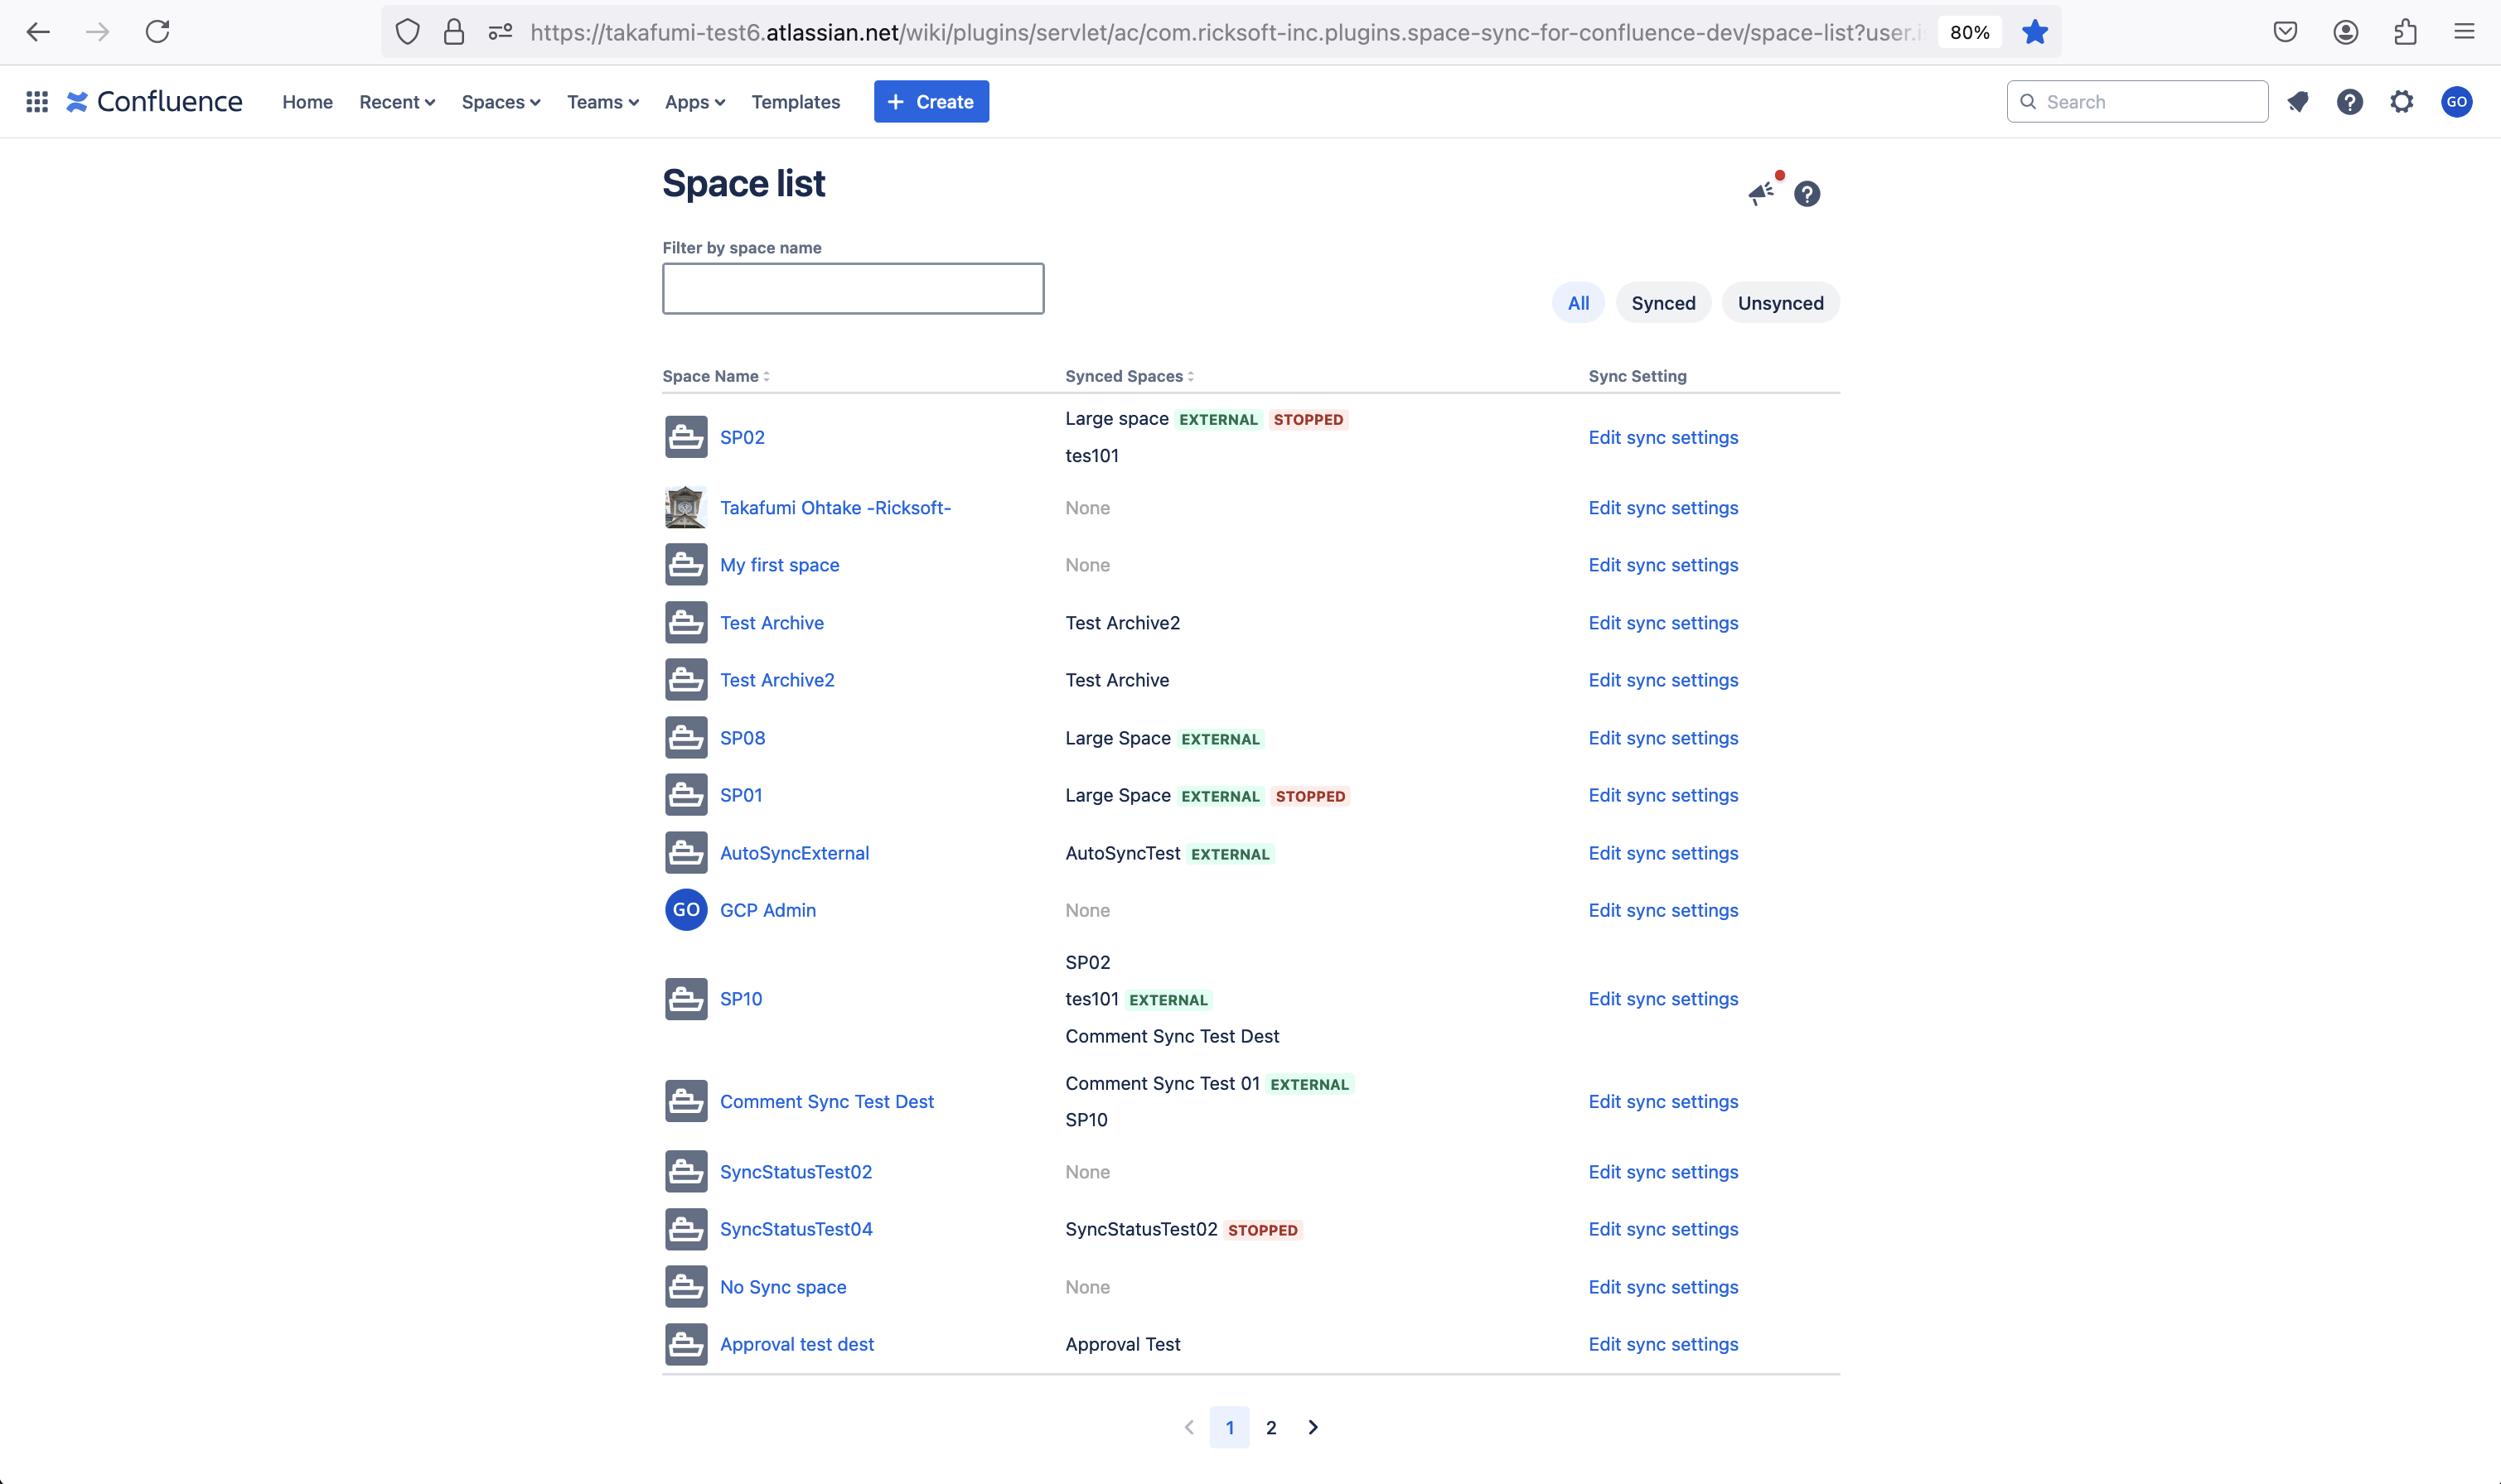
Task: Select the Synced filter tab
Action: coord(1662,302)
